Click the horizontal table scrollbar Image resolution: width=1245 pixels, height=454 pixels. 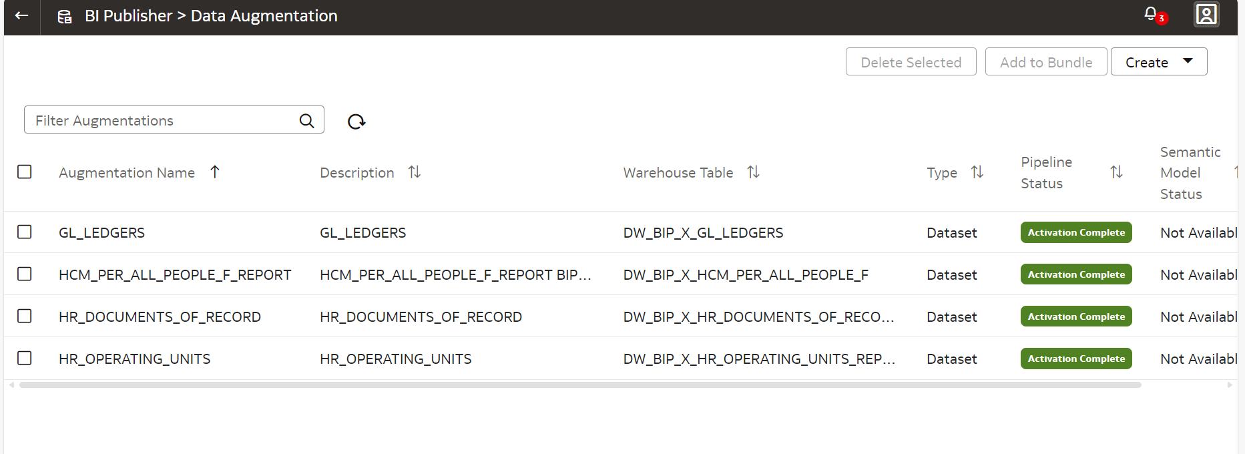point(580,385)
